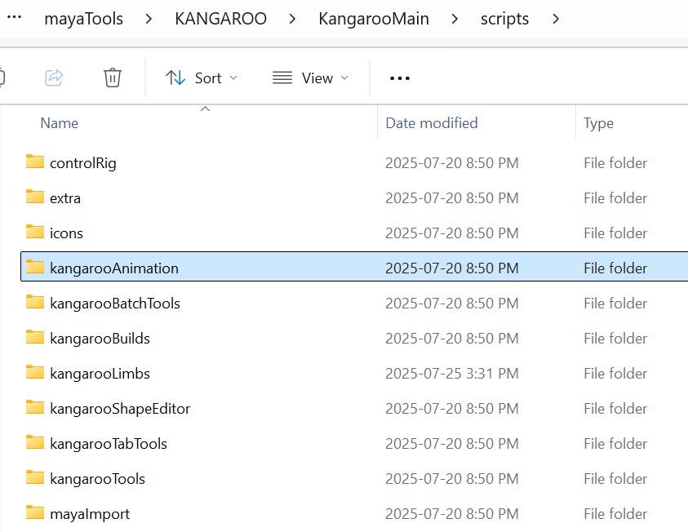
Task: Sort by Date modified column header
Action: click(x=431, y=123)
